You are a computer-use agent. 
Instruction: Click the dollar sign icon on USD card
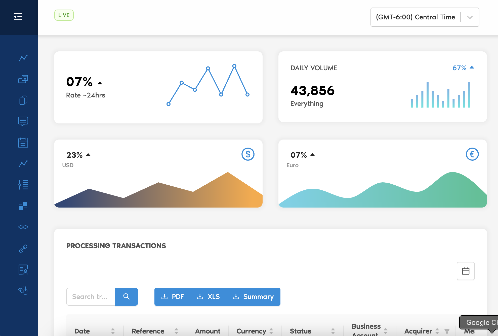(248, 154)
